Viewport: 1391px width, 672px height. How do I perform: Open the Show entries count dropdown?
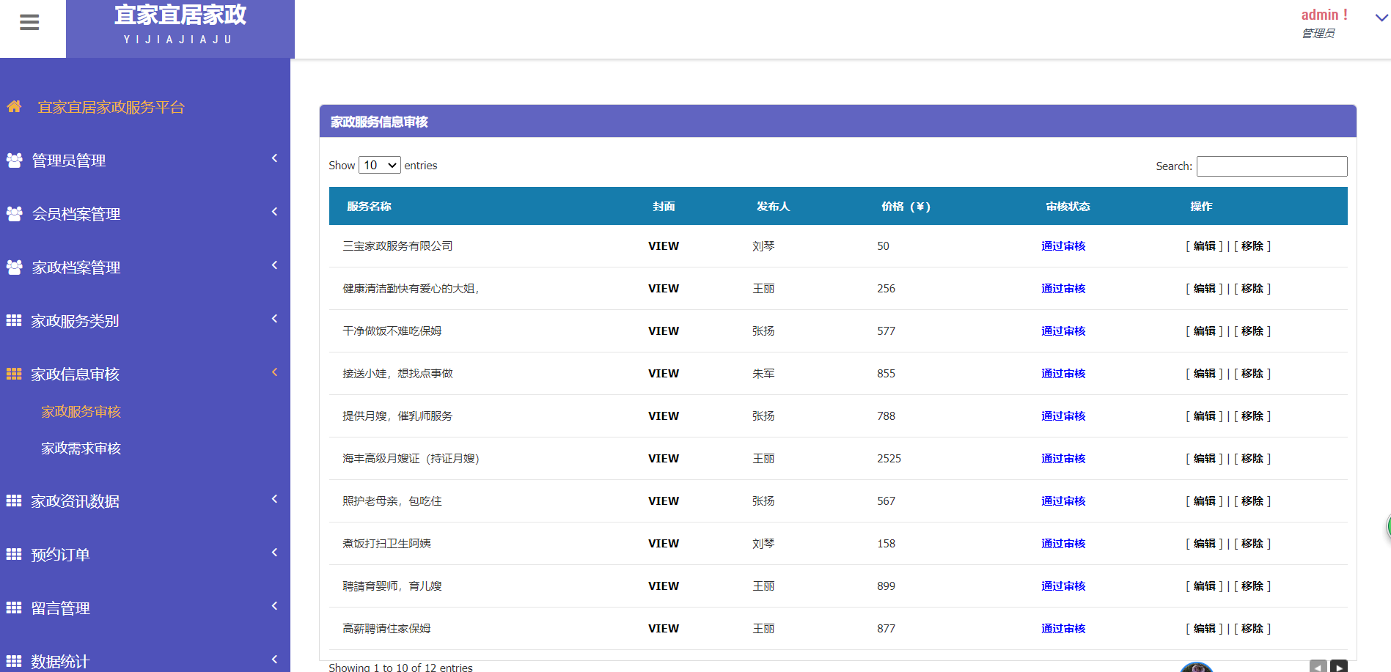pyautogui.click(x=380, y=166)
